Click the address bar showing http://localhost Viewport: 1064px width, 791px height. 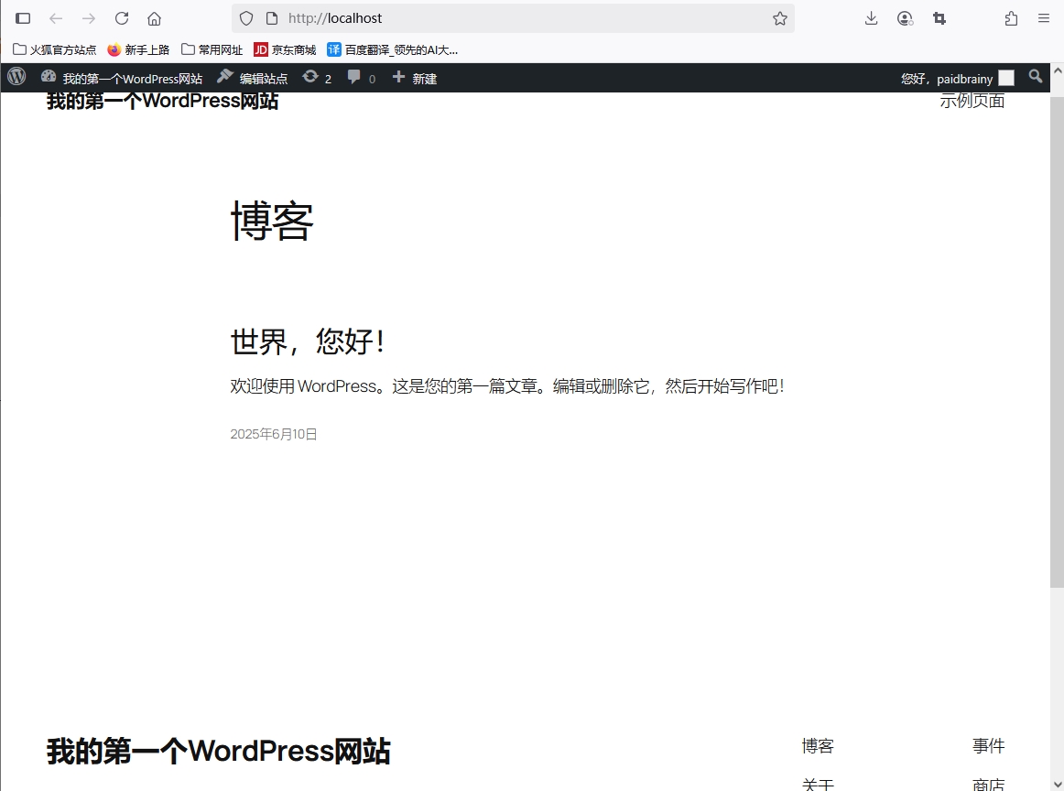point(513,18)
